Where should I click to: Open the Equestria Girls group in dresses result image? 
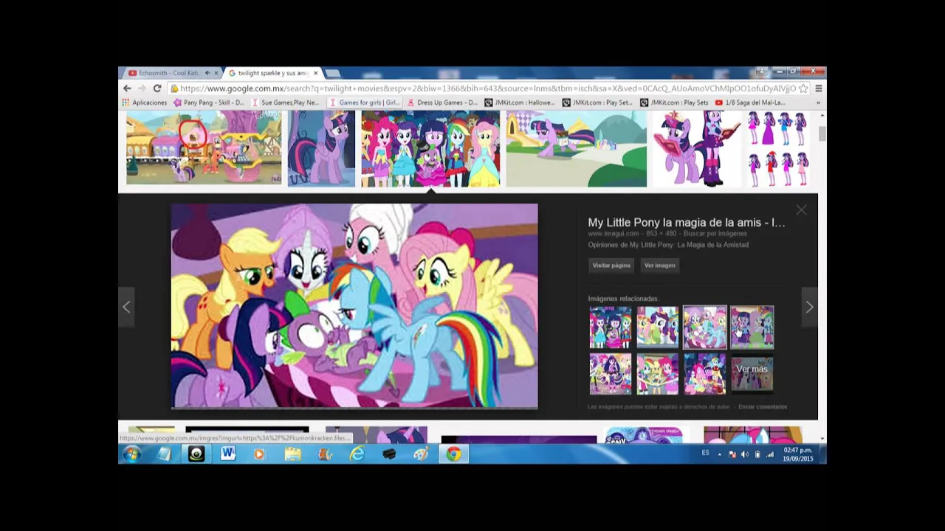click(x=430, y=148)
